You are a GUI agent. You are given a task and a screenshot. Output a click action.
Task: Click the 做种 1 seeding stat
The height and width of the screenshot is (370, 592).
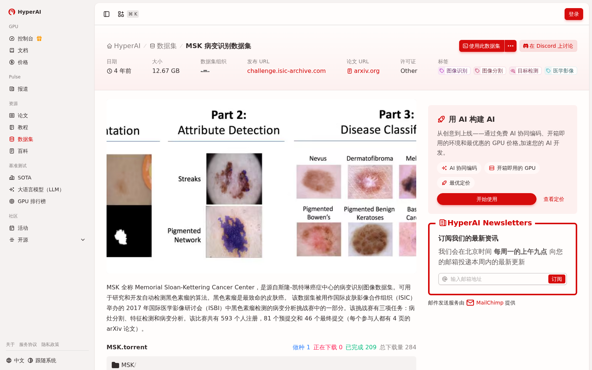[x=301, y=347]
